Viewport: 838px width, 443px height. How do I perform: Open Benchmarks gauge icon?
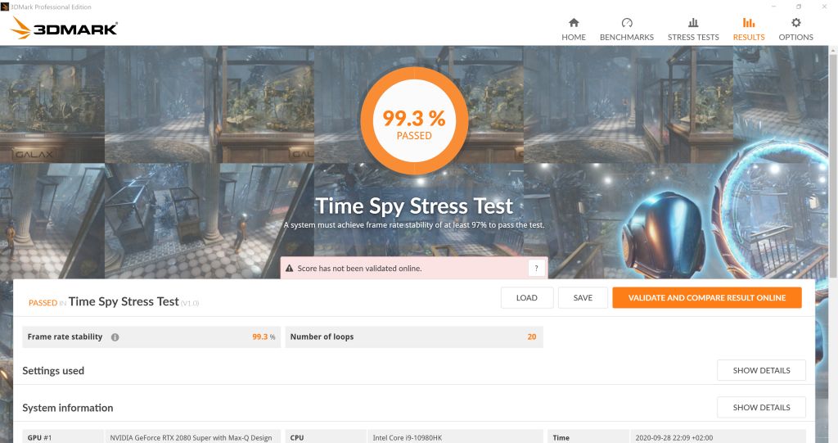pos(627,22)
